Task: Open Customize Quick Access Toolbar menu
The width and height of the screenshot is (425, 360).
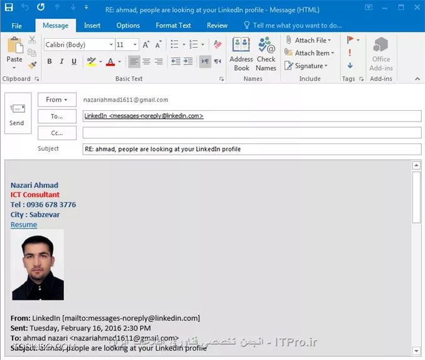Action: click(x=87, y=8)
